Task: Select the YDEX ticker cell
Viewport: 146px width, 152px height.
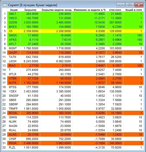Action: (x=14, y=91)
